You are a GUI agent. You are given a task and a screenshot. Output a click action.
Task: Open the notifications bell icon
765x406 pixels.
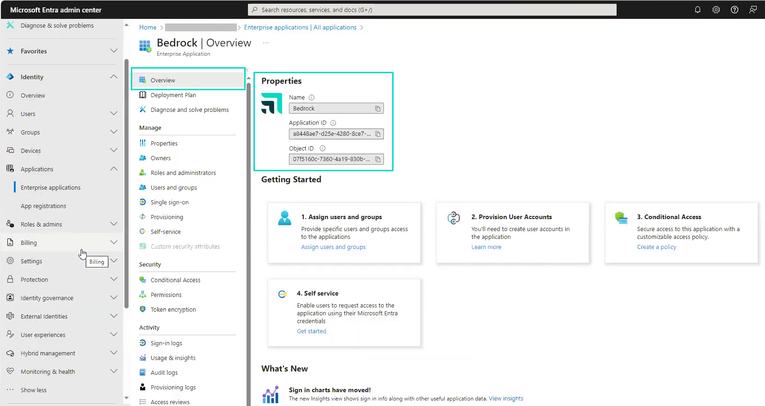tap(698, 10)
